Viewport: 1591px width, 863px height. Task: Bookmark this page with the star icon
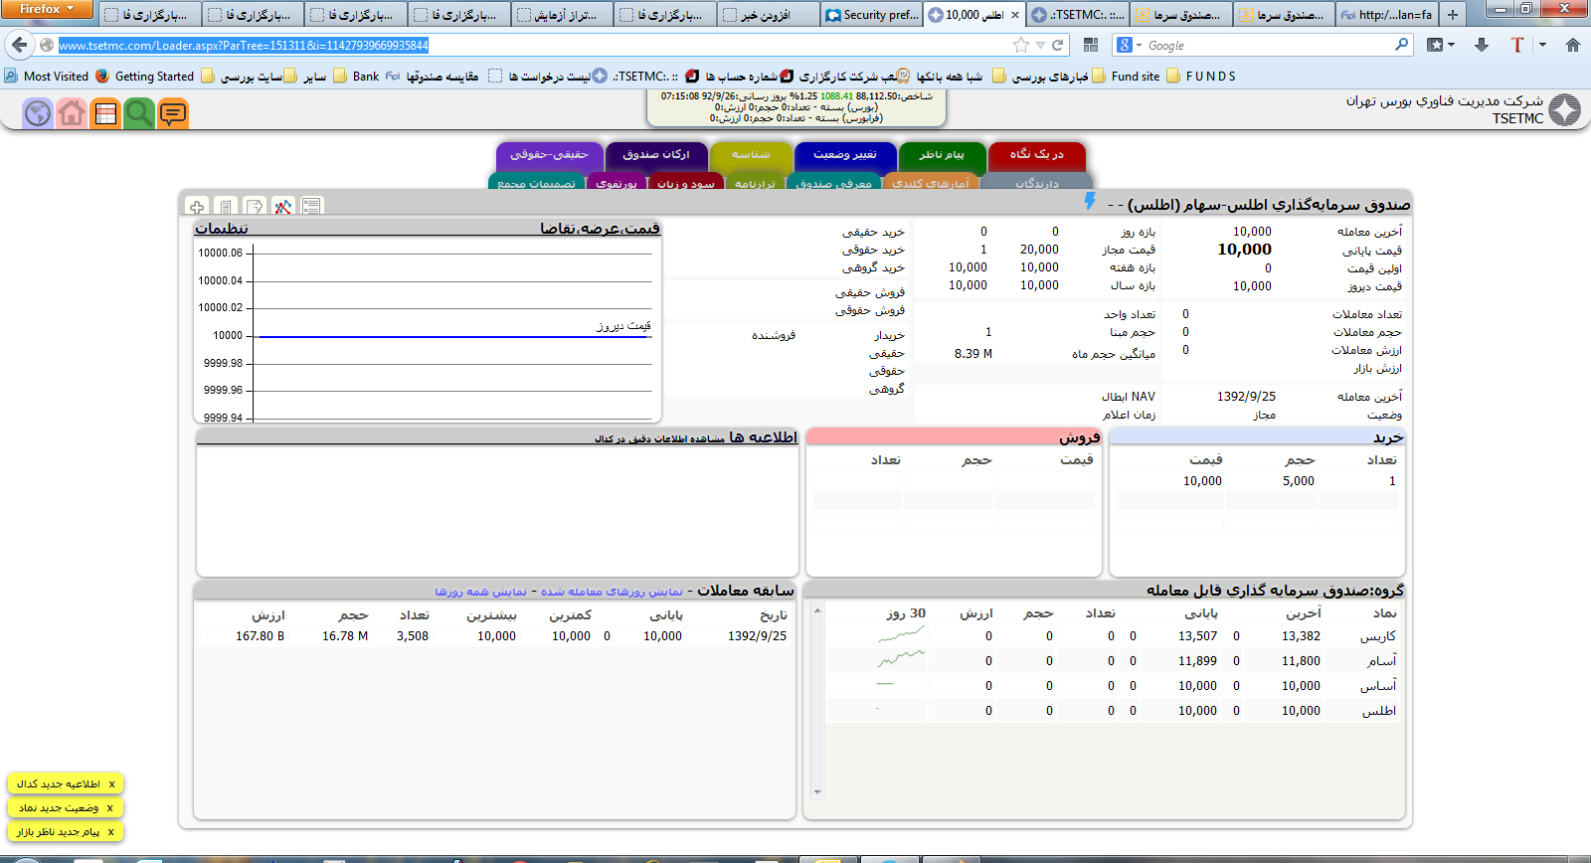pyautogui.click(x=1020, y=45)
